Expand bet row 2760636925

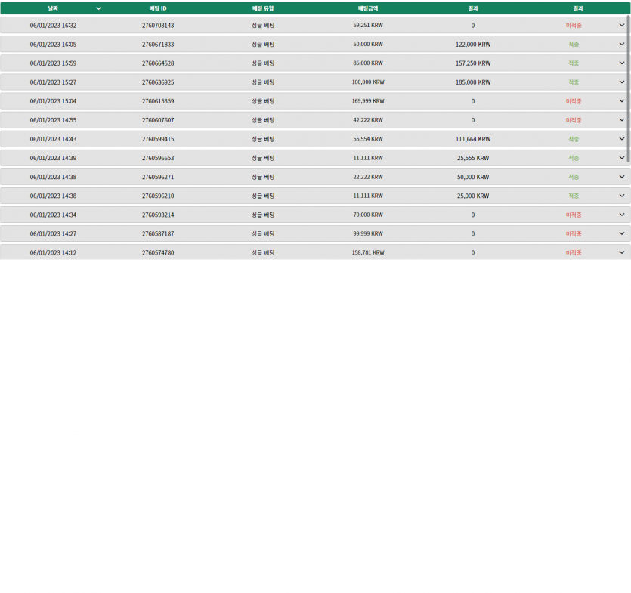click(622, 82)
